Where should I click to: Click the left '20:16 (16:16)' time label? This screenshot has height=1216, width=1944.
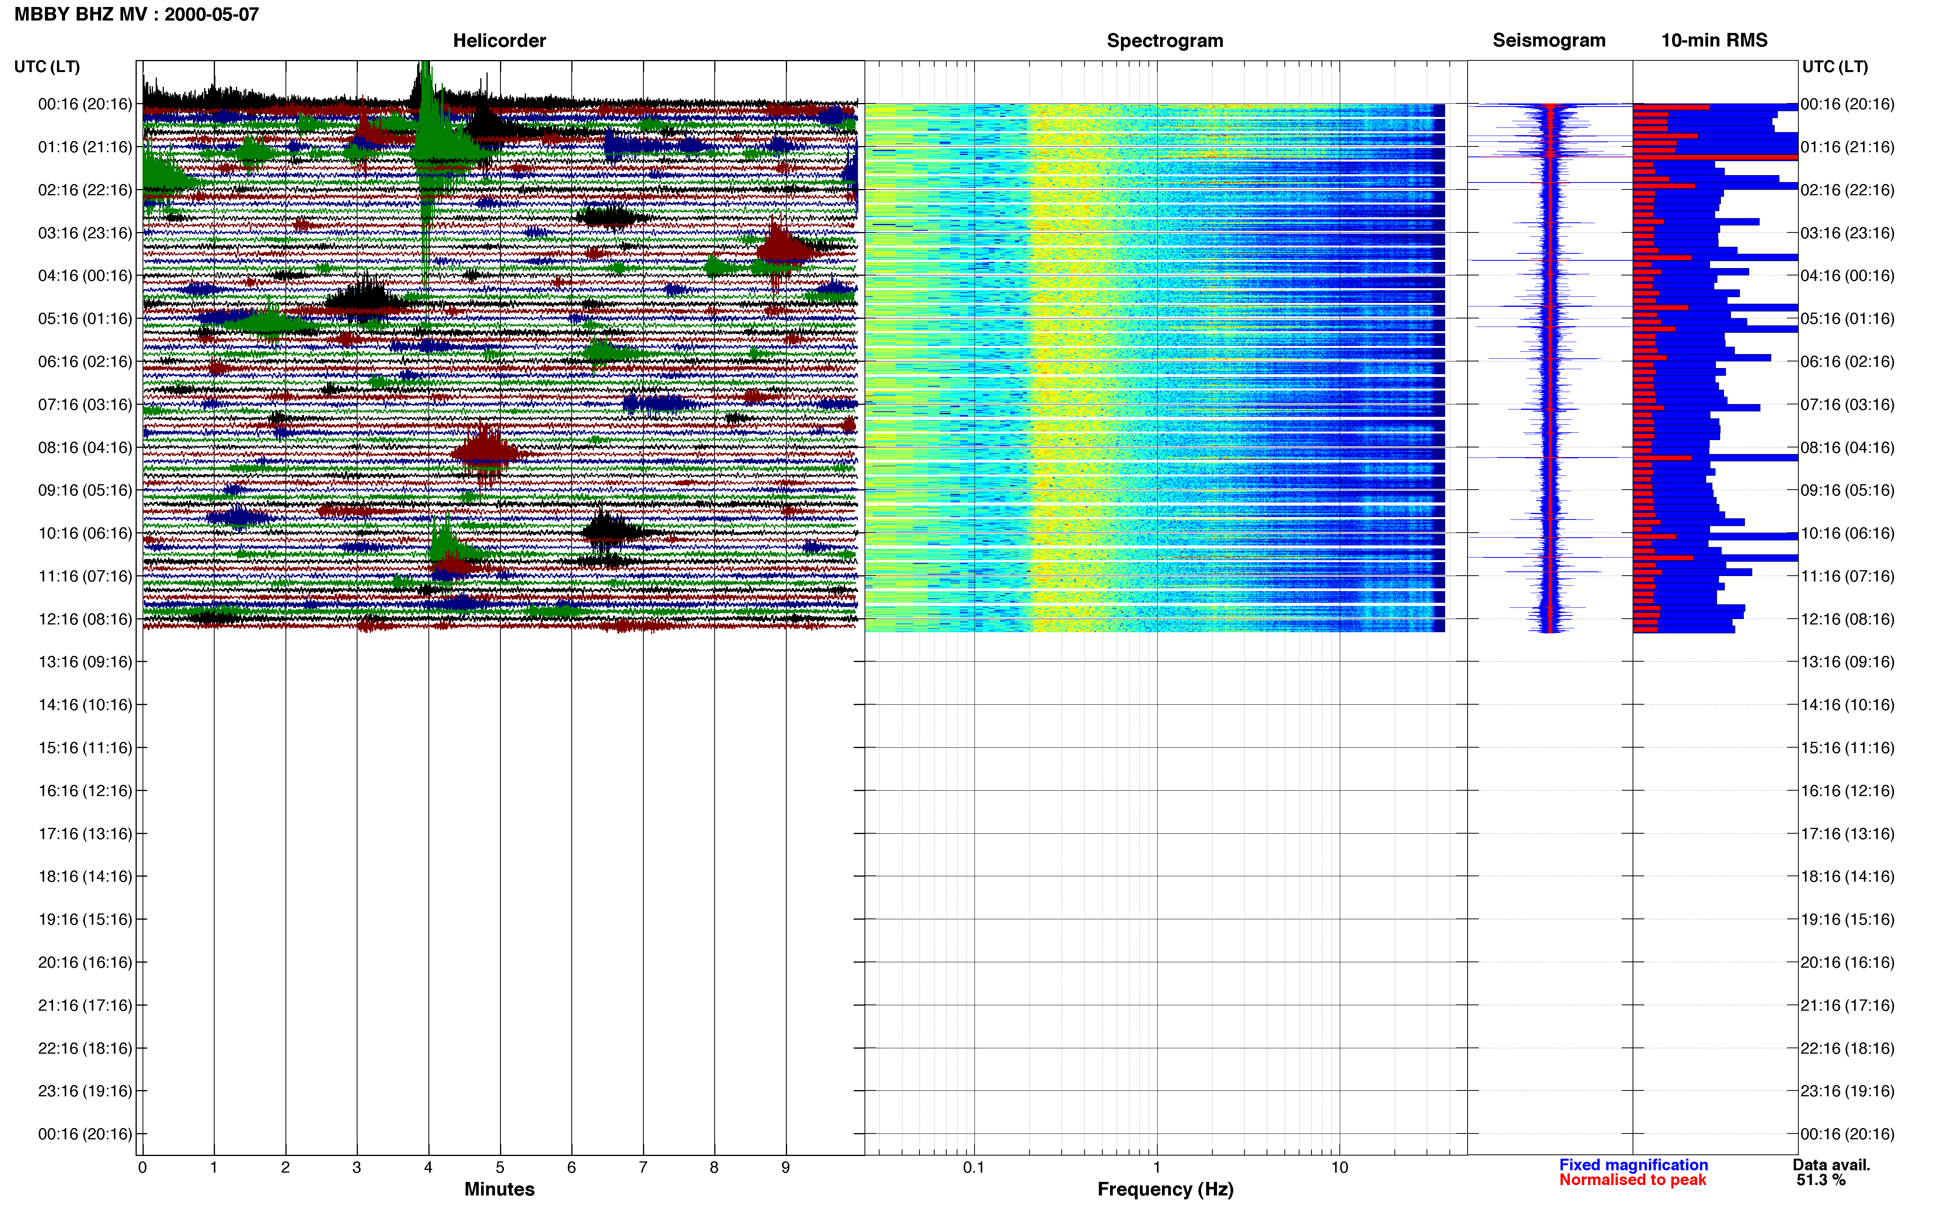click(x=85, y=963)
